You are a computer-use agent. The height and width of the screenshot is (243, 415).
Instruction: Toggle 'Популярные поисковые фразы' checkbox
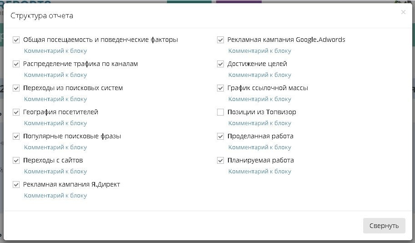[x=16, y=137]
